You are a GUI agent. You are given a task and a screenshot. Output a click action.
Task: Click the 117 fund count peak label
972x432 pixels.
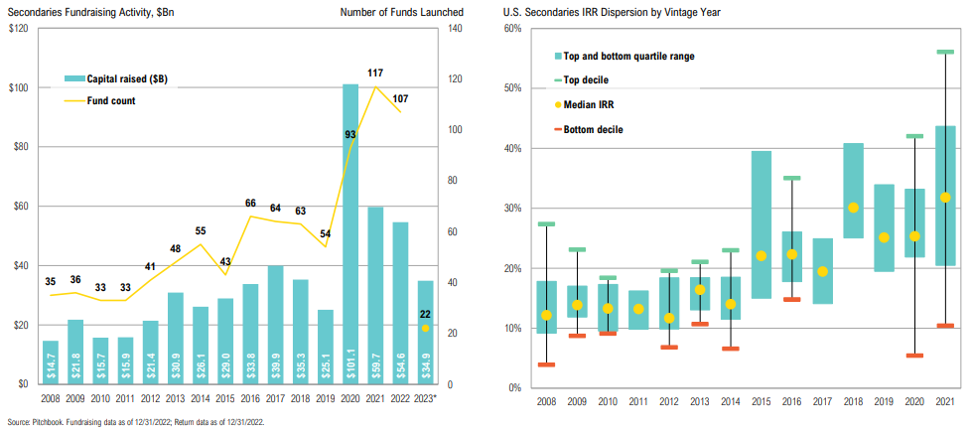pos(375,72)
